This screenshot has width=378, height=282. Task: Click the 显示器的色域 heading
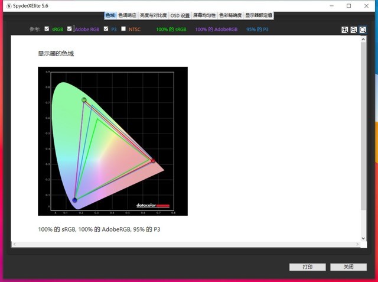tap(56, 54)
